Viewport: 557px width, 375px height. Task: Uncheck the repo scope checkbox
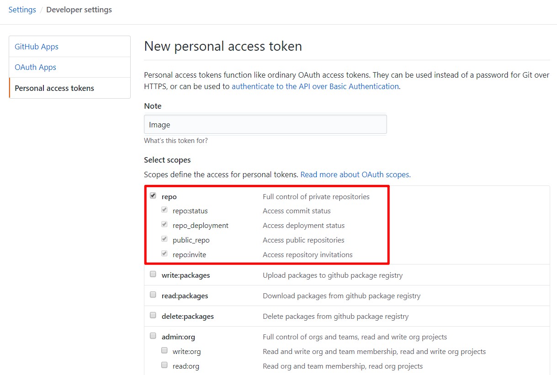point(153,195)
